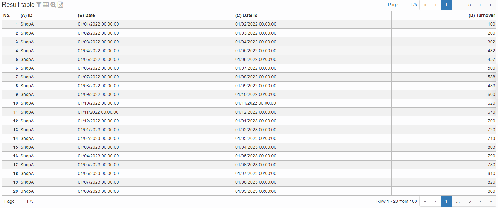The width and height of the screenshot is (498, 208).
Task: Go to previous page using the pager below the table
Action: point(436,201)
